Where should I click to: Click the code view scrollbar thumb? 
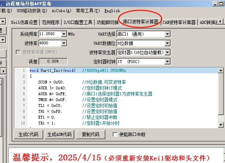coord(221,94)
